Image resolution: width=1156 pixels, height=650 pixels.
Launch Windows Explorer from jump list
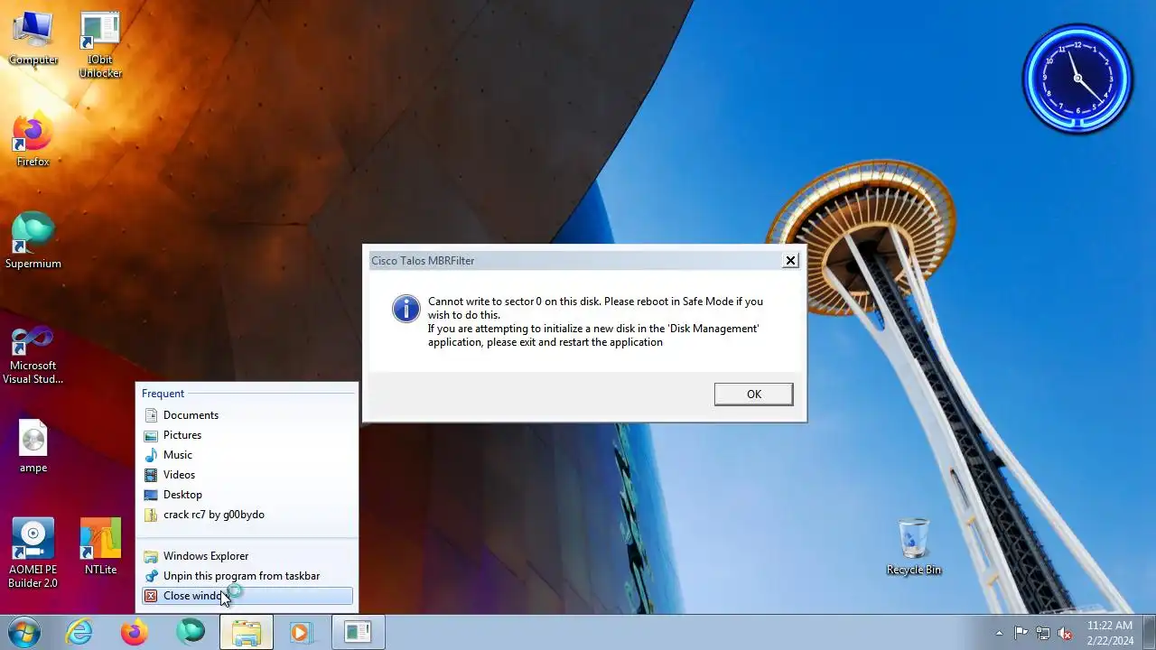247,556
